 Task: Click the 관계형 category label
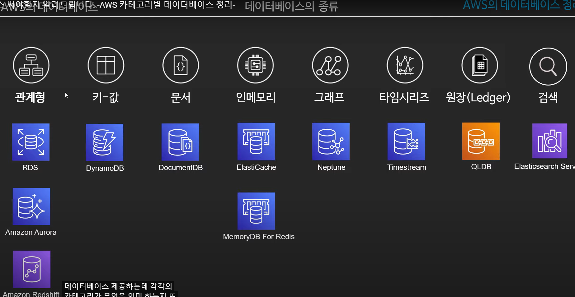point(30,97)
